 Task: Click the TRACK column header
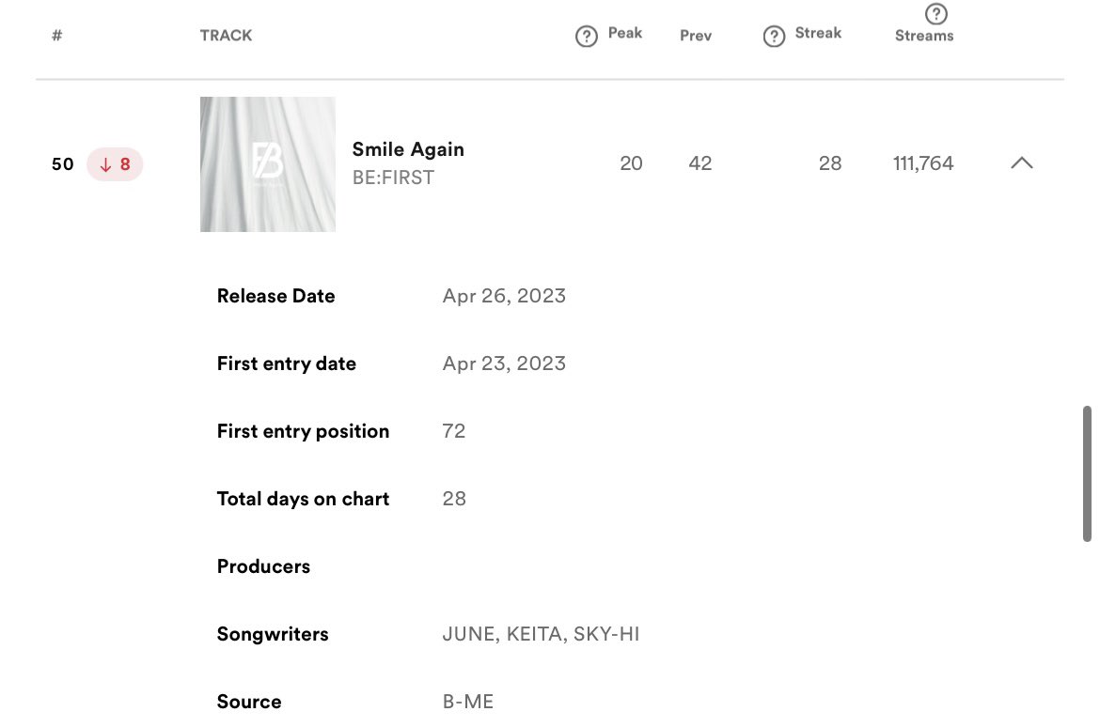(x=226, y=36)
